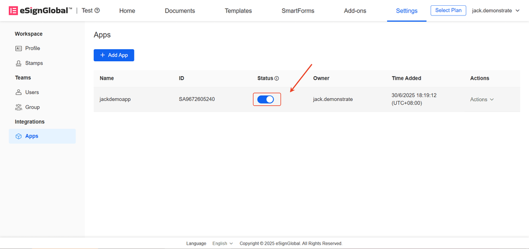The width and height of the screenshot is (529, 249).
Task: Navigate to the Add-ons tab
Action: [x=354, y=11]
